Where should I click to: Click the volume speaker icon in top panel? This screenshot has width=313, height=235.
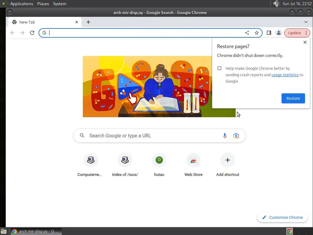pos(276,4)
